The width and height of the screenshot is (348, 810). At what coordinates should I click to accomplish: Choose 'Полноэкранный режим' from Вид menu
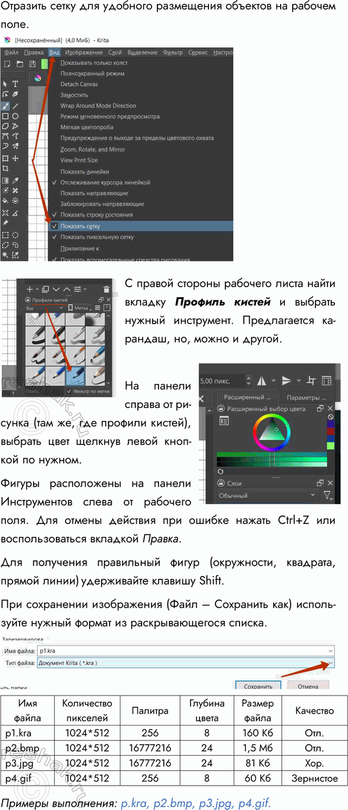(141, 73)
